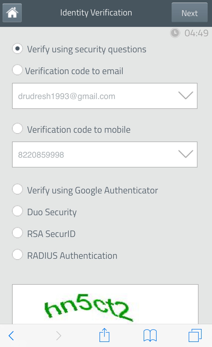Tap the Home icon in header
This screenshot has height=347, width=212.
tap(12, 13)
